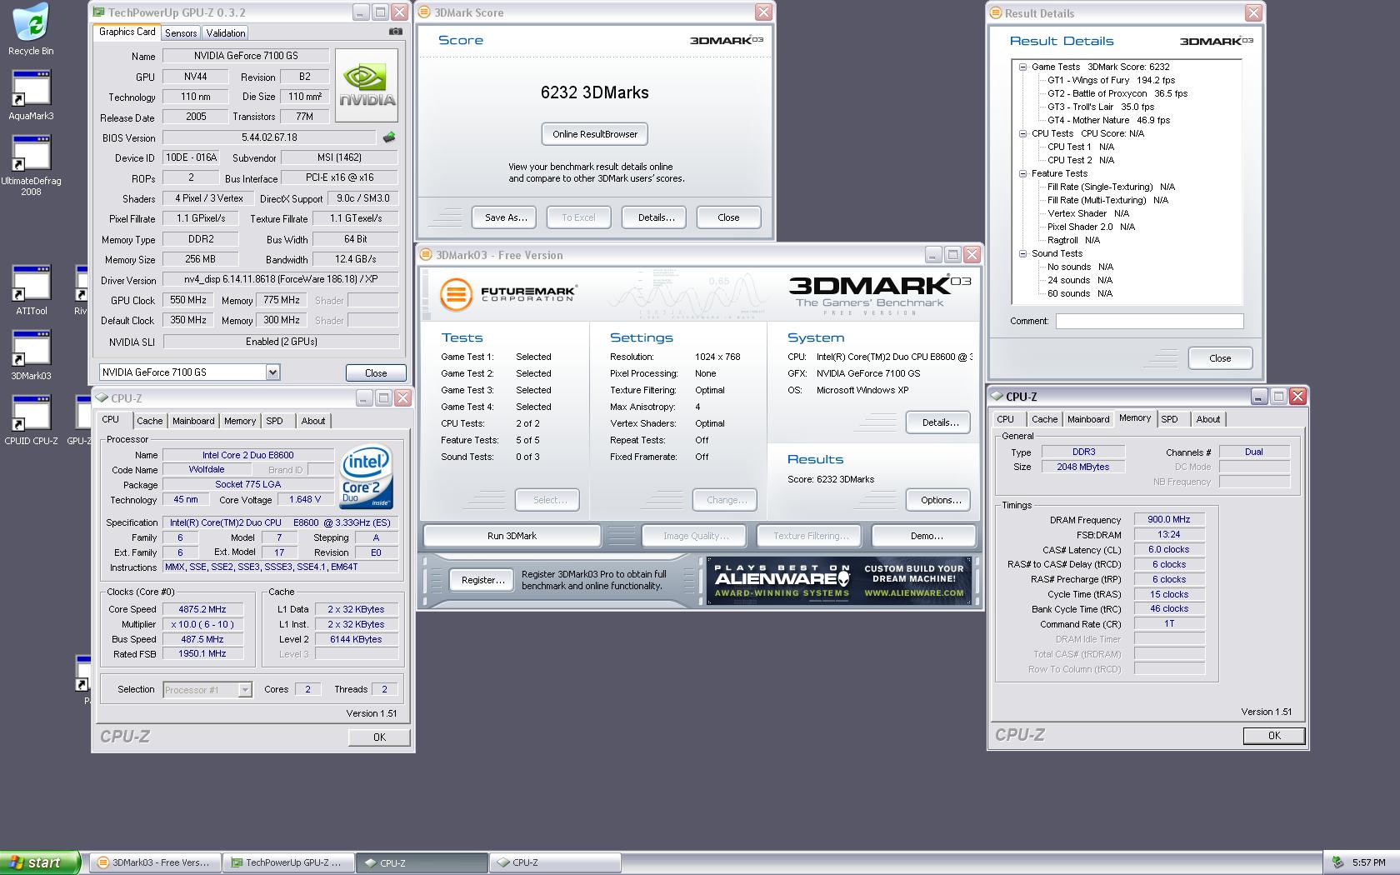The image size is (1400, 875).
Task: Launch AquaMark3 desktop shortcut
Action: tap(31, 96)
